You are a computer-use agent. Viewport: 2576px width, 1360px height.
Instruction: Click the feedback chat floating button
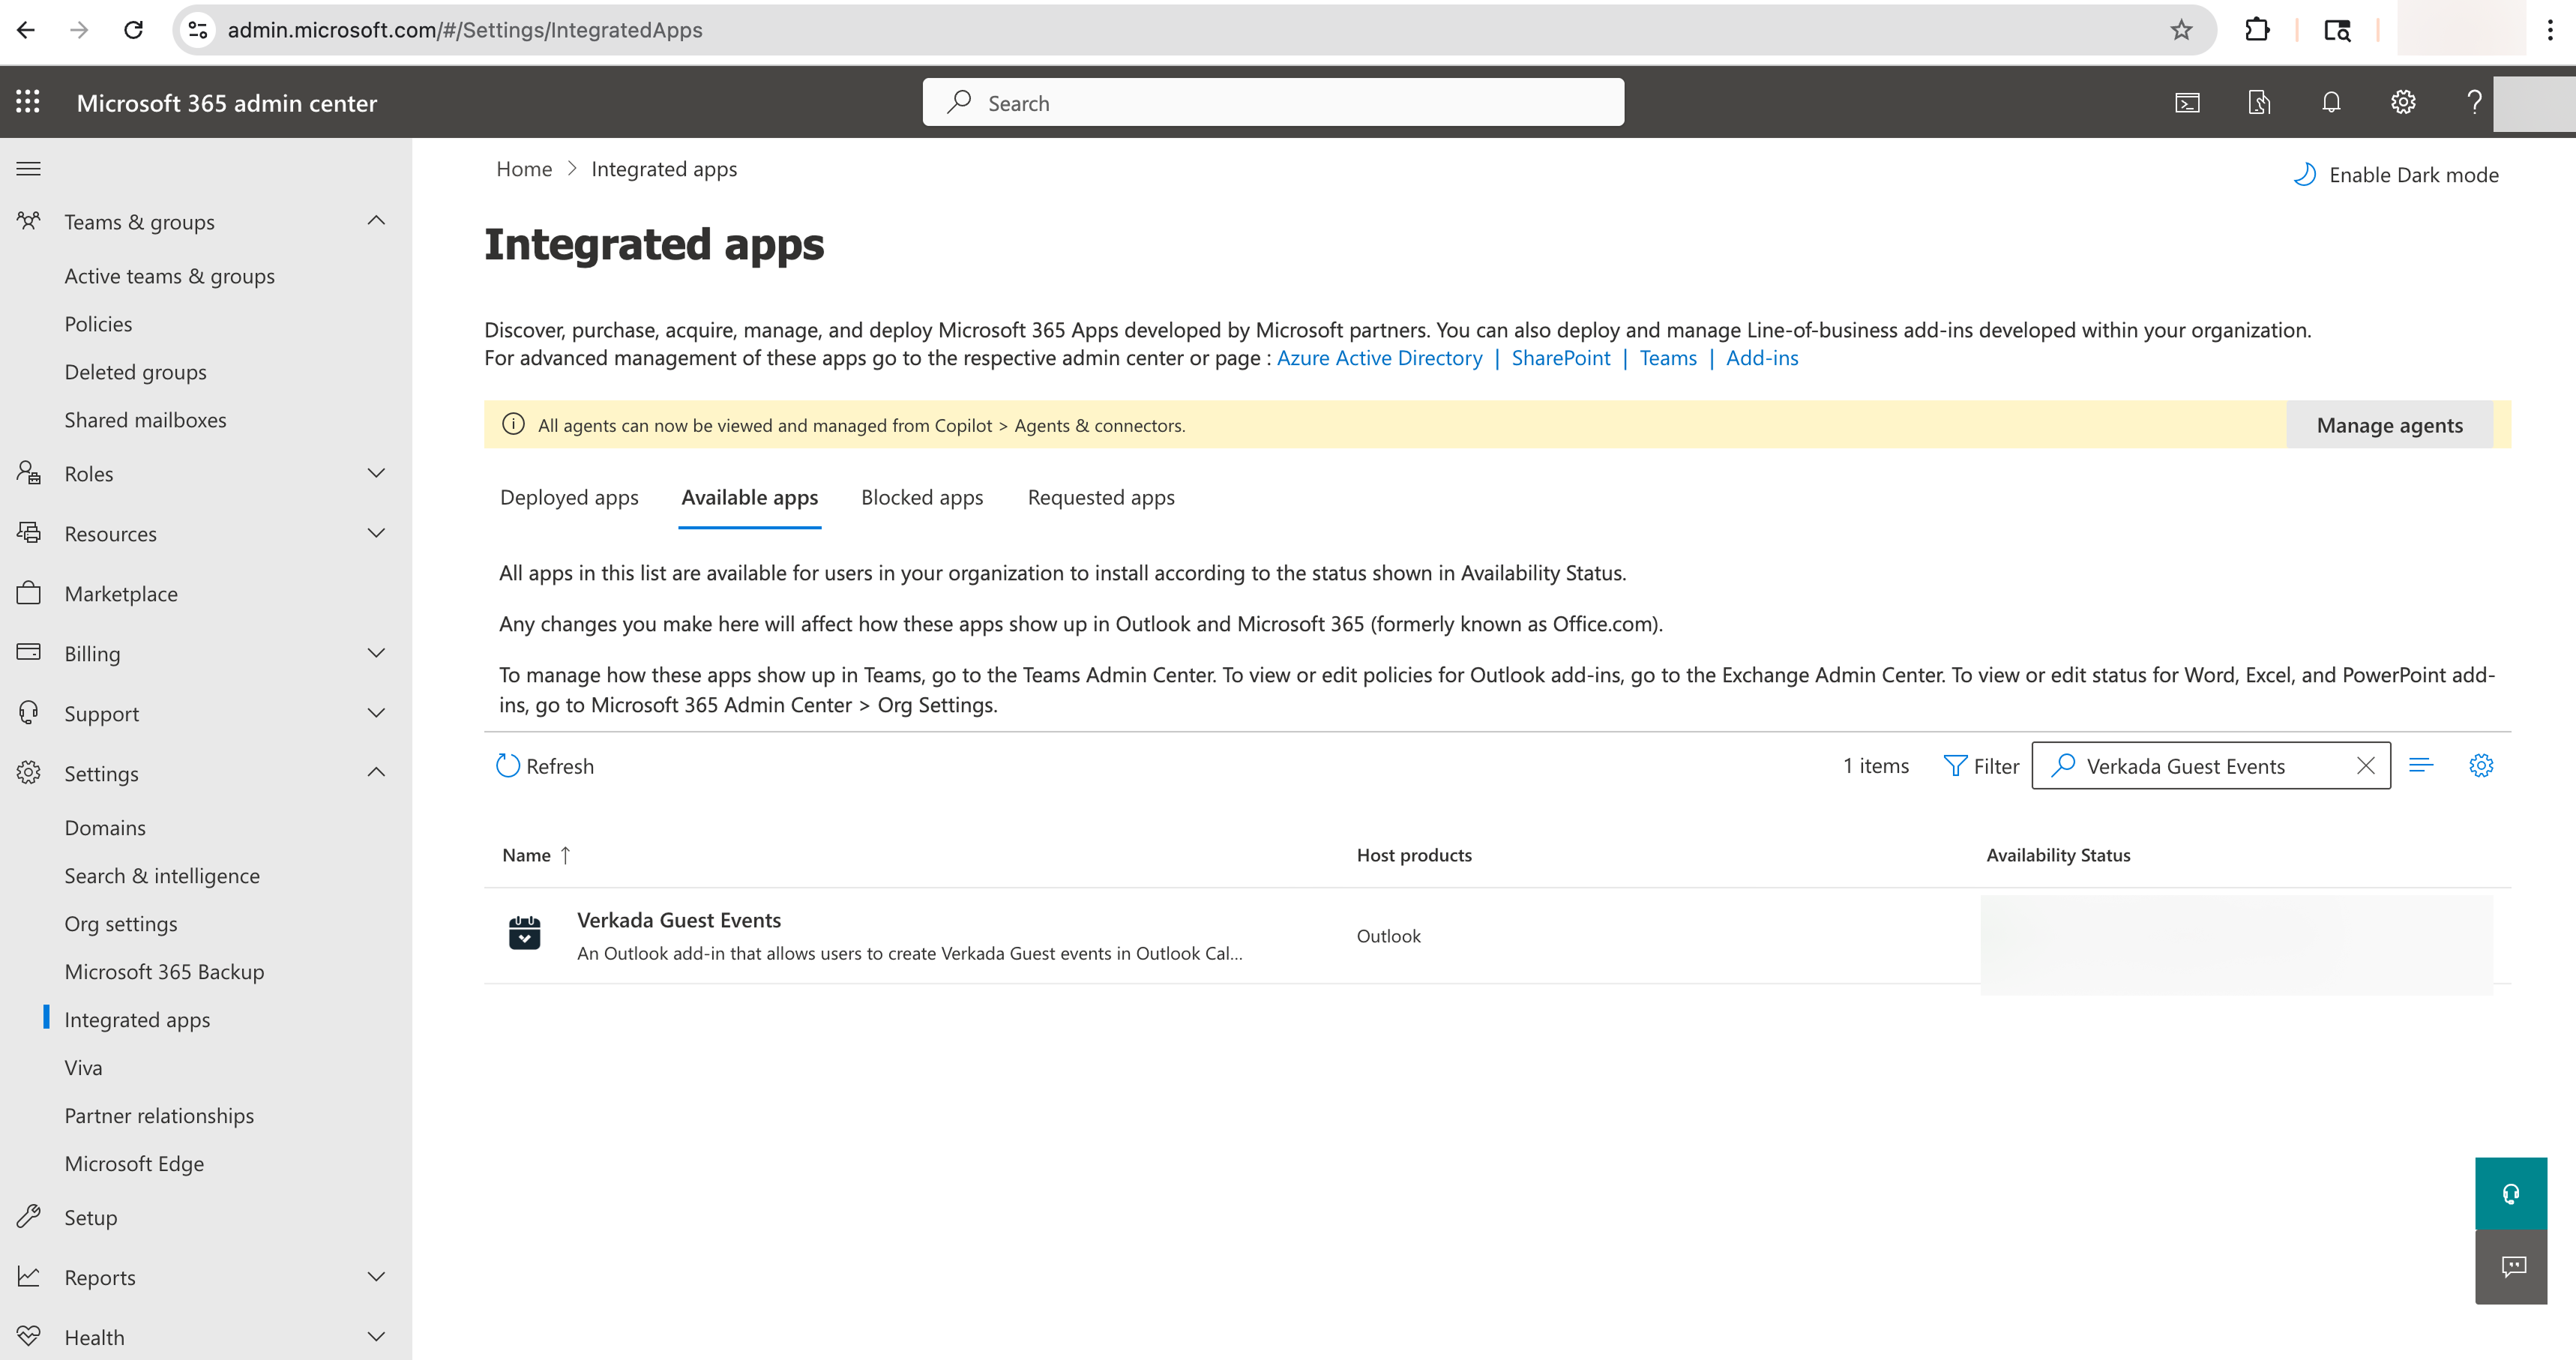click(x=2510, y=1267)
